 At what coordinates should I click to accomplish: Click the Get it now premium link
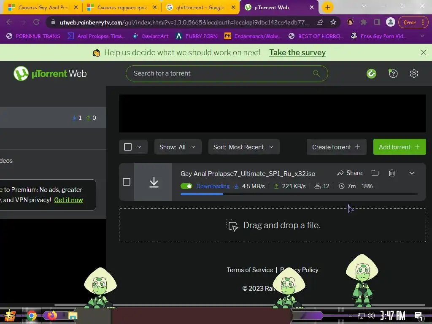69,200
